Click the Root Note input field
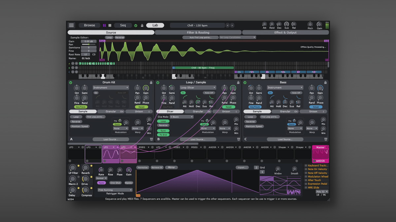Image resolution: width=396 pixels, height=222 pixels. (x=85, y=55)
